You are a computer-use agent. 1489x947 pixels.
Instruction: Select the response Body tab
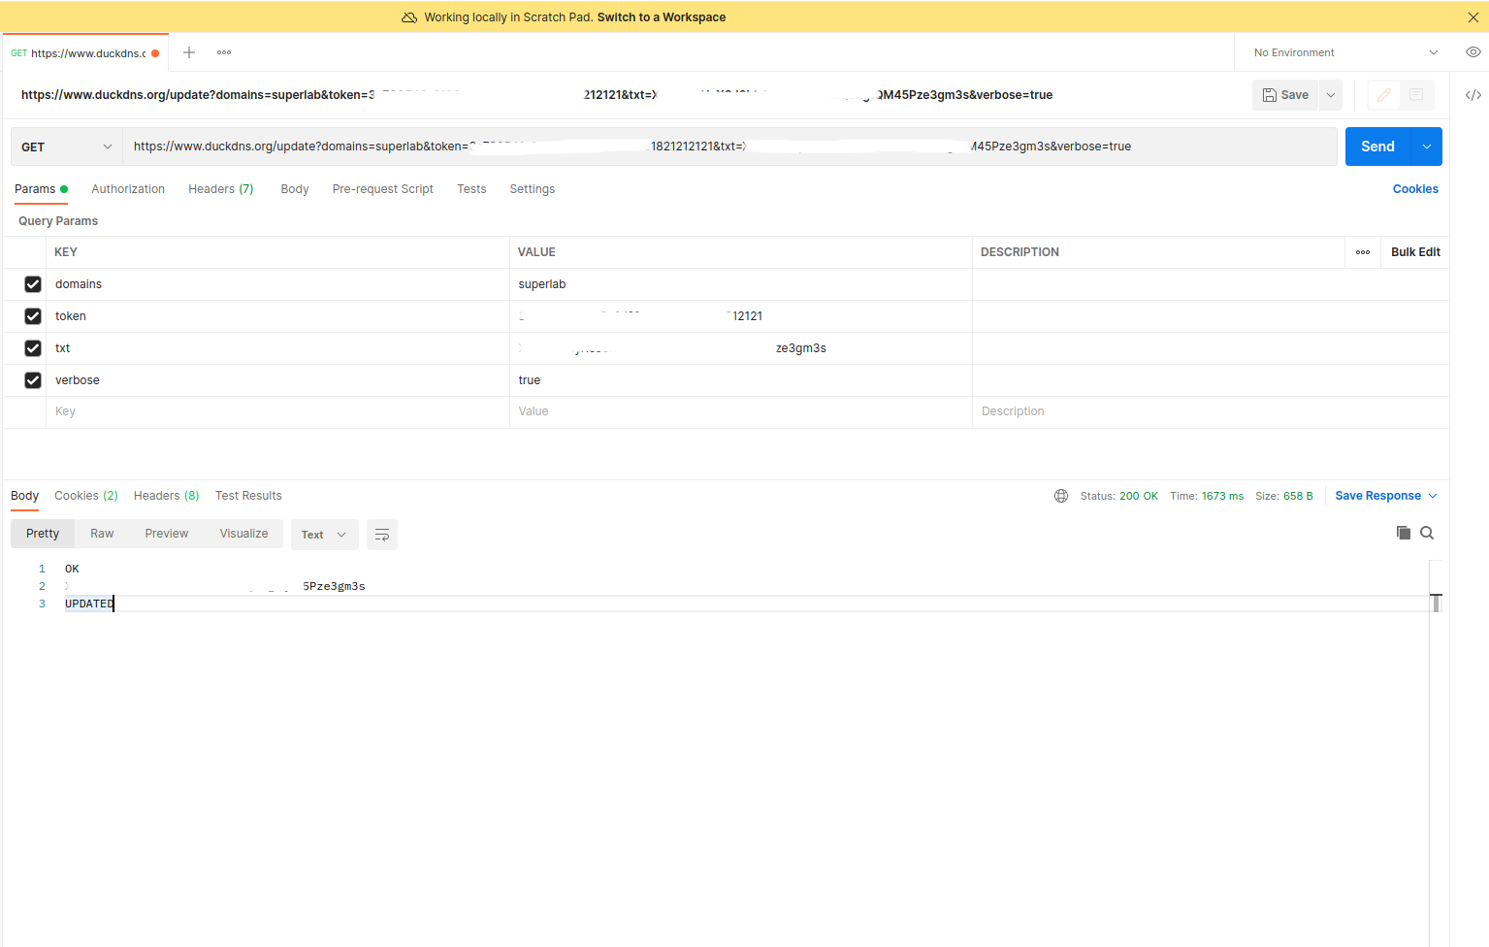tap(25, 496)
